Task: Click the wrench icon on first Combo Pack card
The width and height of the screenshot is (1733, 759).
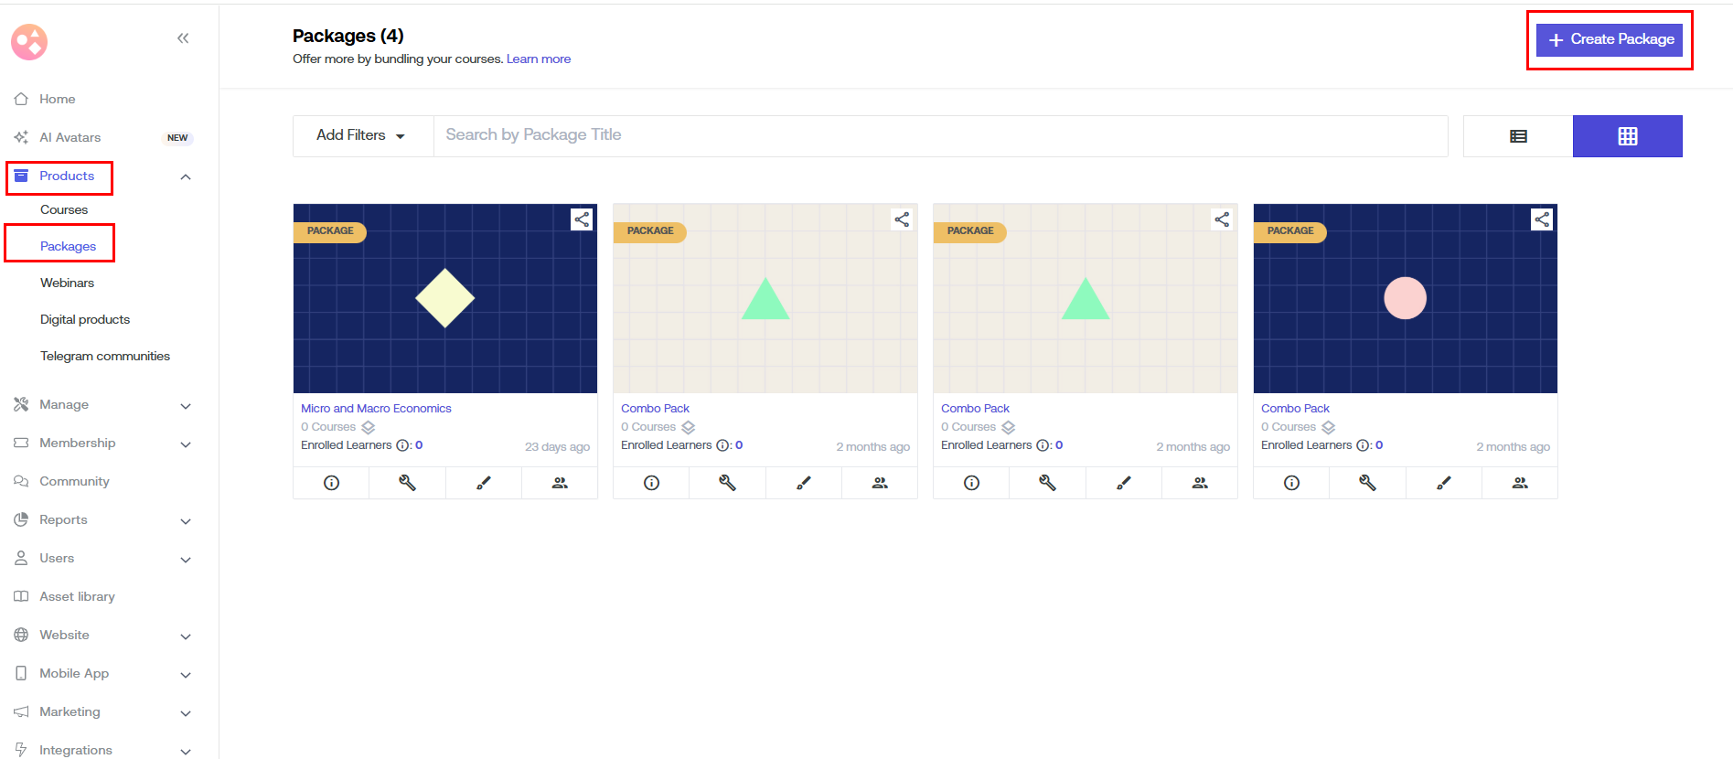Action: [727, 483]
